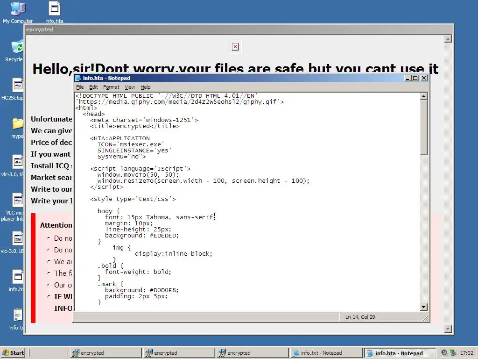
Task: Open the Format menu in Notepad
Action: pyautogui.click(x=111, y=87)
